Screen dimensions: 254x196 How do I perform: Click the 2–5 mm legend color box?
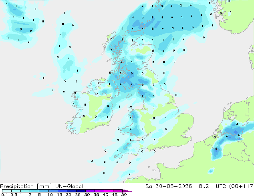click(34, 191)
